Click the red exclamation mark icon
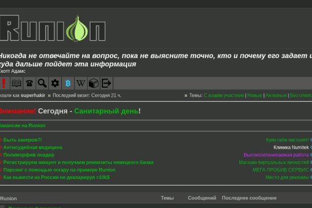Viewport: 312px width, 208px height. tap(4, 83)
